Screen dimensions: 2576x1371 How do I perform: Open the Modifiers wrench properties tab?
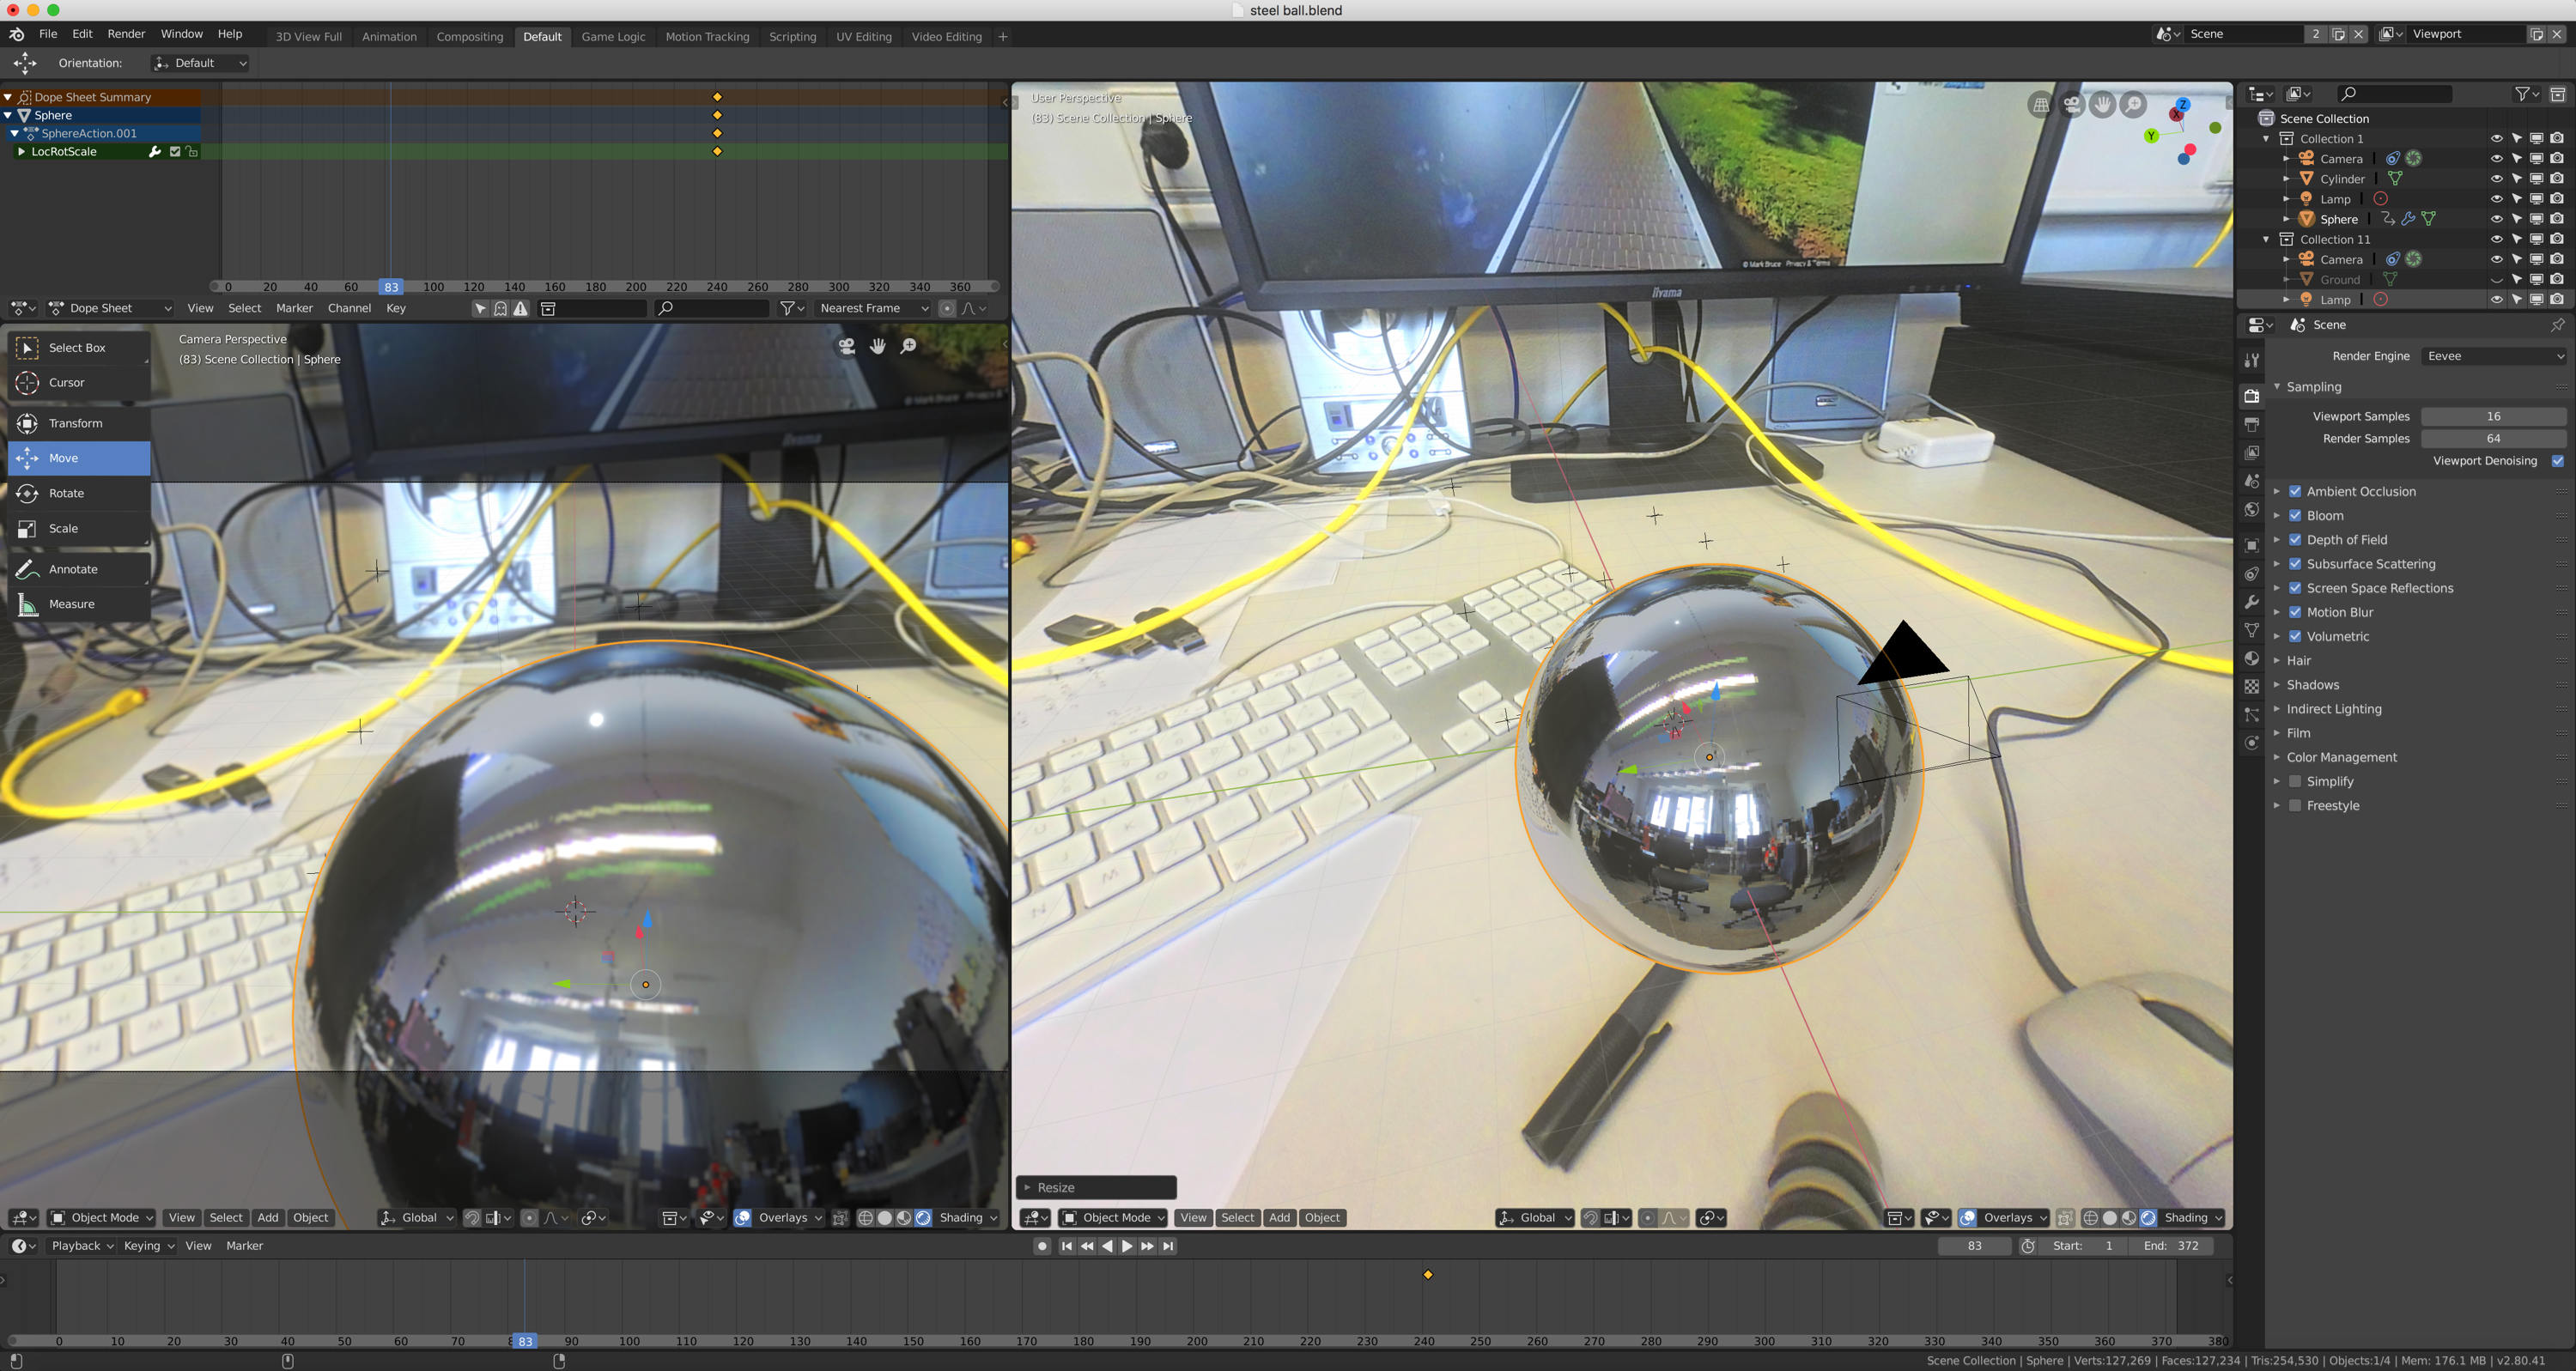click(2251, 602)
